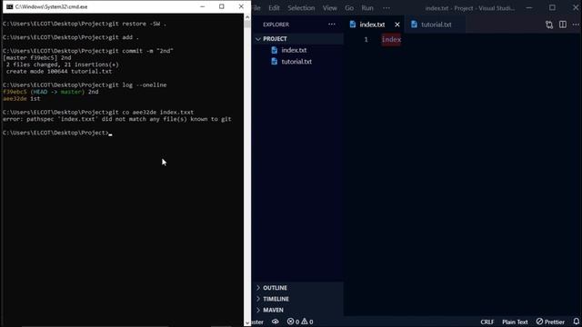Click 'git add .' command line in cmd

[x=71, y=37]
